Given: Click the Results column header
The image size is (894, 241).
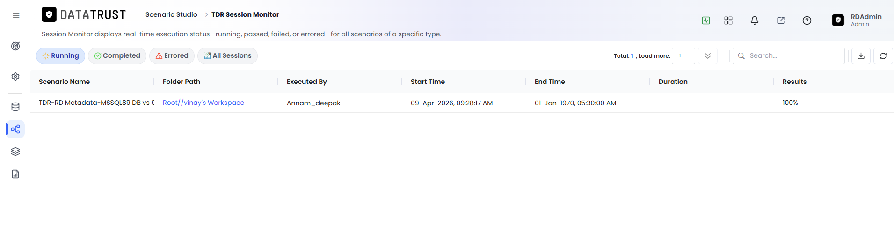Looking at the screenshot, I should coord(794,82).
